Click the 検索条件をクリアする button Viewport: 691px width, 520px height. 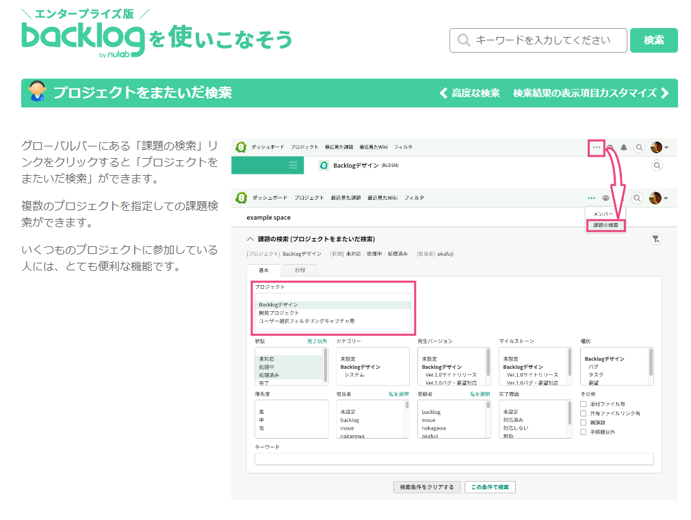pyautogui.click(x=427, y=487)
